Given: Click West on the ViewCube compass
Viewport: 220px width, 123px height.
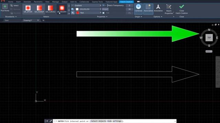Looking at the screenshot, I should [x=201, y=38].
